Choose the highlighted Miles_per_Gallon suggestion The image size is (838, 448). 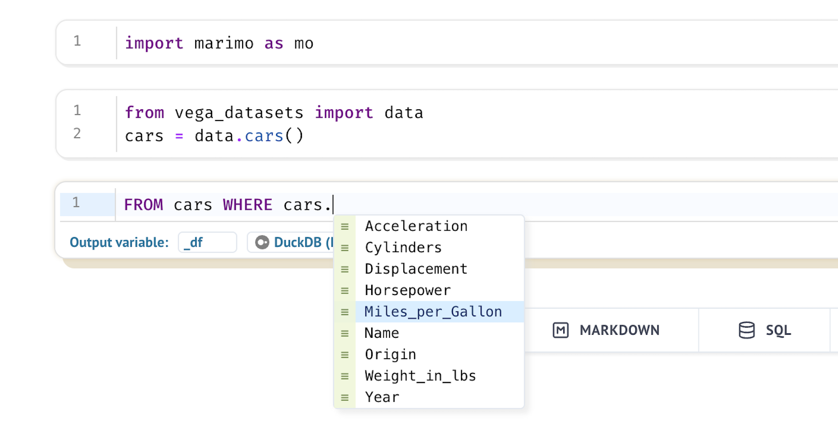click(x=429, y=312)
